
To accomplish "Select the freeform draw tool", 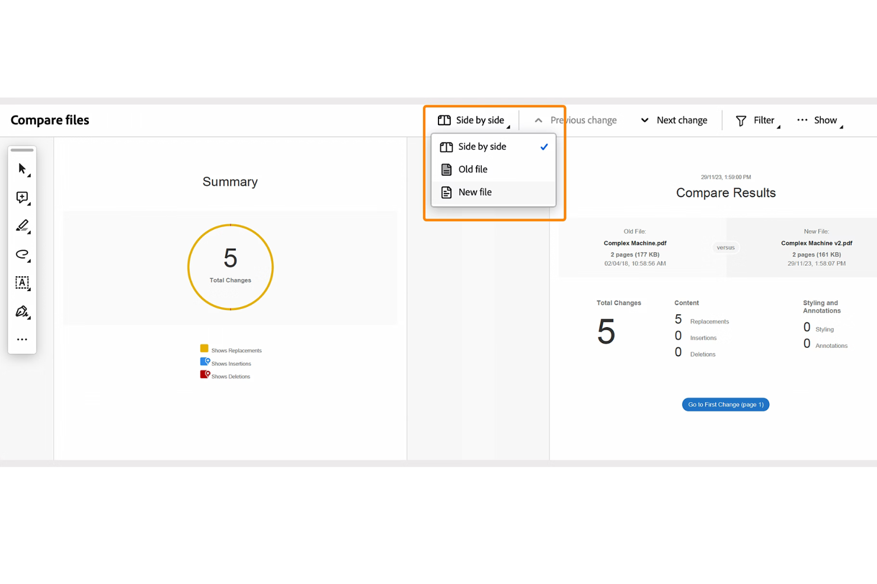I will point(22,254).
